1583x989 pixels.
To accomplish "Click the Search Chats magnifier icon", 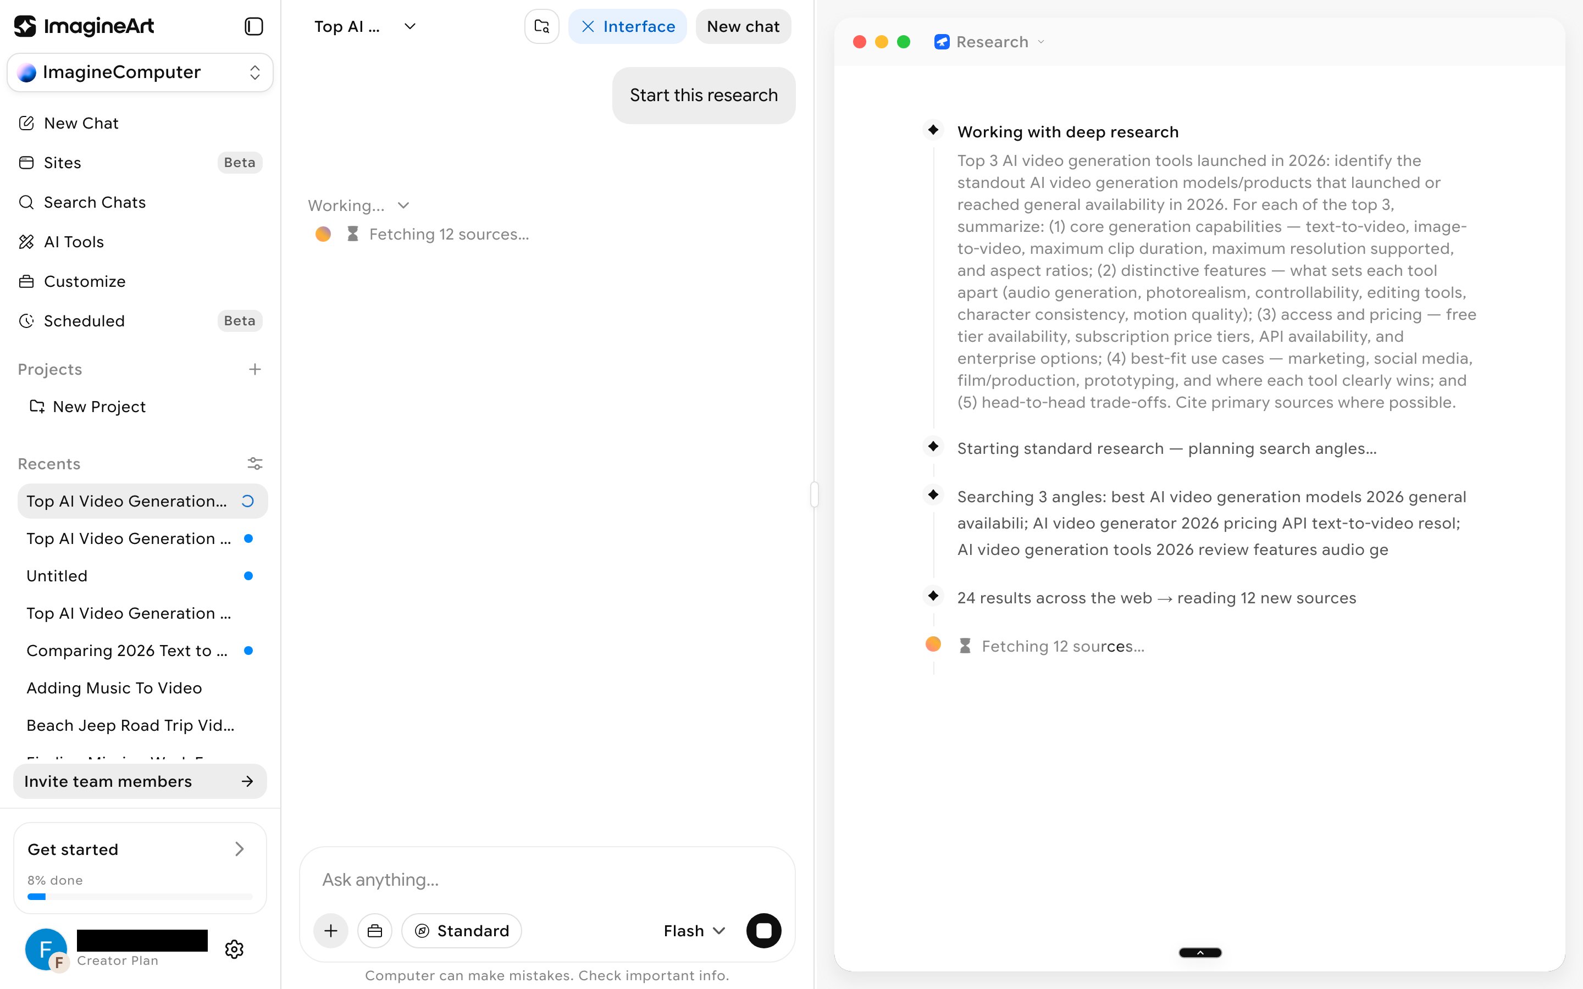I will (26, 202).
